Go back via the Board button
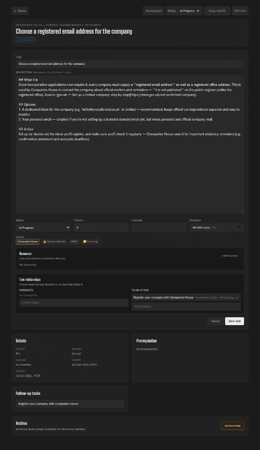This screenshot has width=260, height=450. 20,11
